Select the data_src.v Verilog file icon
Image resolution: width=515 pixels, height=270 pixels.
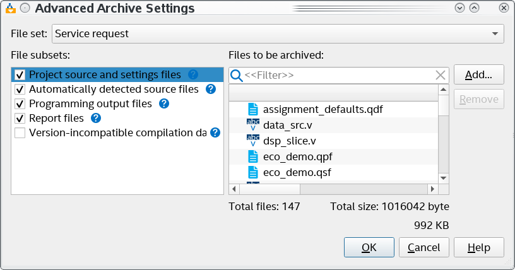tap(252, 124)
